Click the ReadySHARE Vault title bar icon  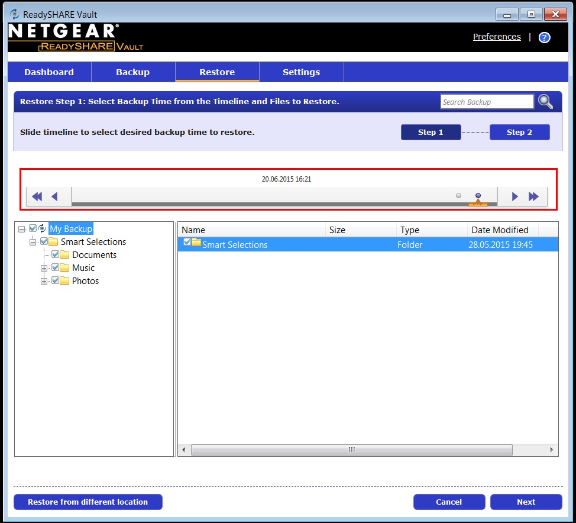[x=15, y=14]
